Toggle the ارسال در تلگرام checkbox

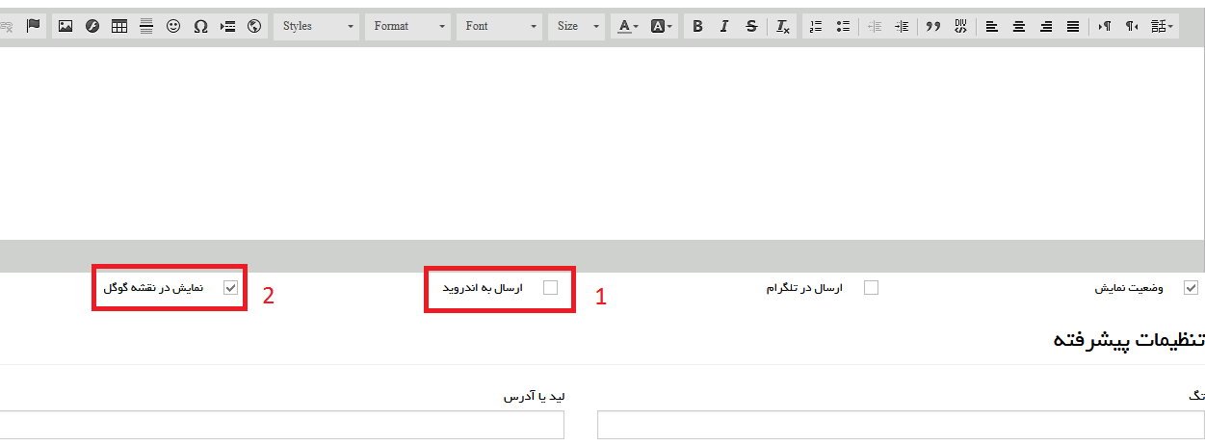(x=871, y=287)
